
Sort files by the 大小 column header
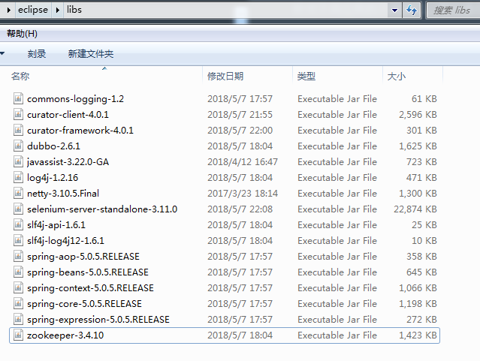point(397,76)
